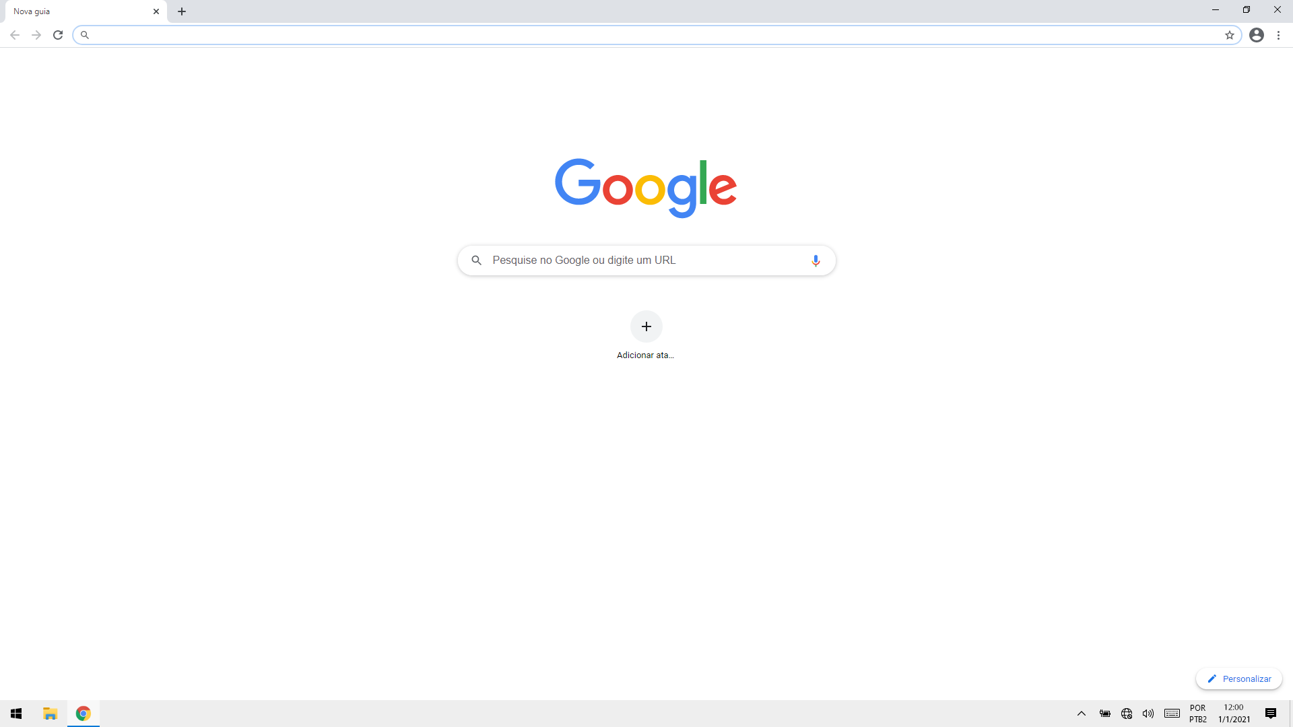Open the Windows Start menu
This screenshot has height=727, width=1293.
point(16,714)
